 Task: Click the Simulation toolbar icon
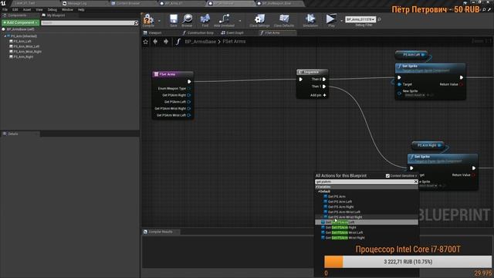[x=310, y=19]
